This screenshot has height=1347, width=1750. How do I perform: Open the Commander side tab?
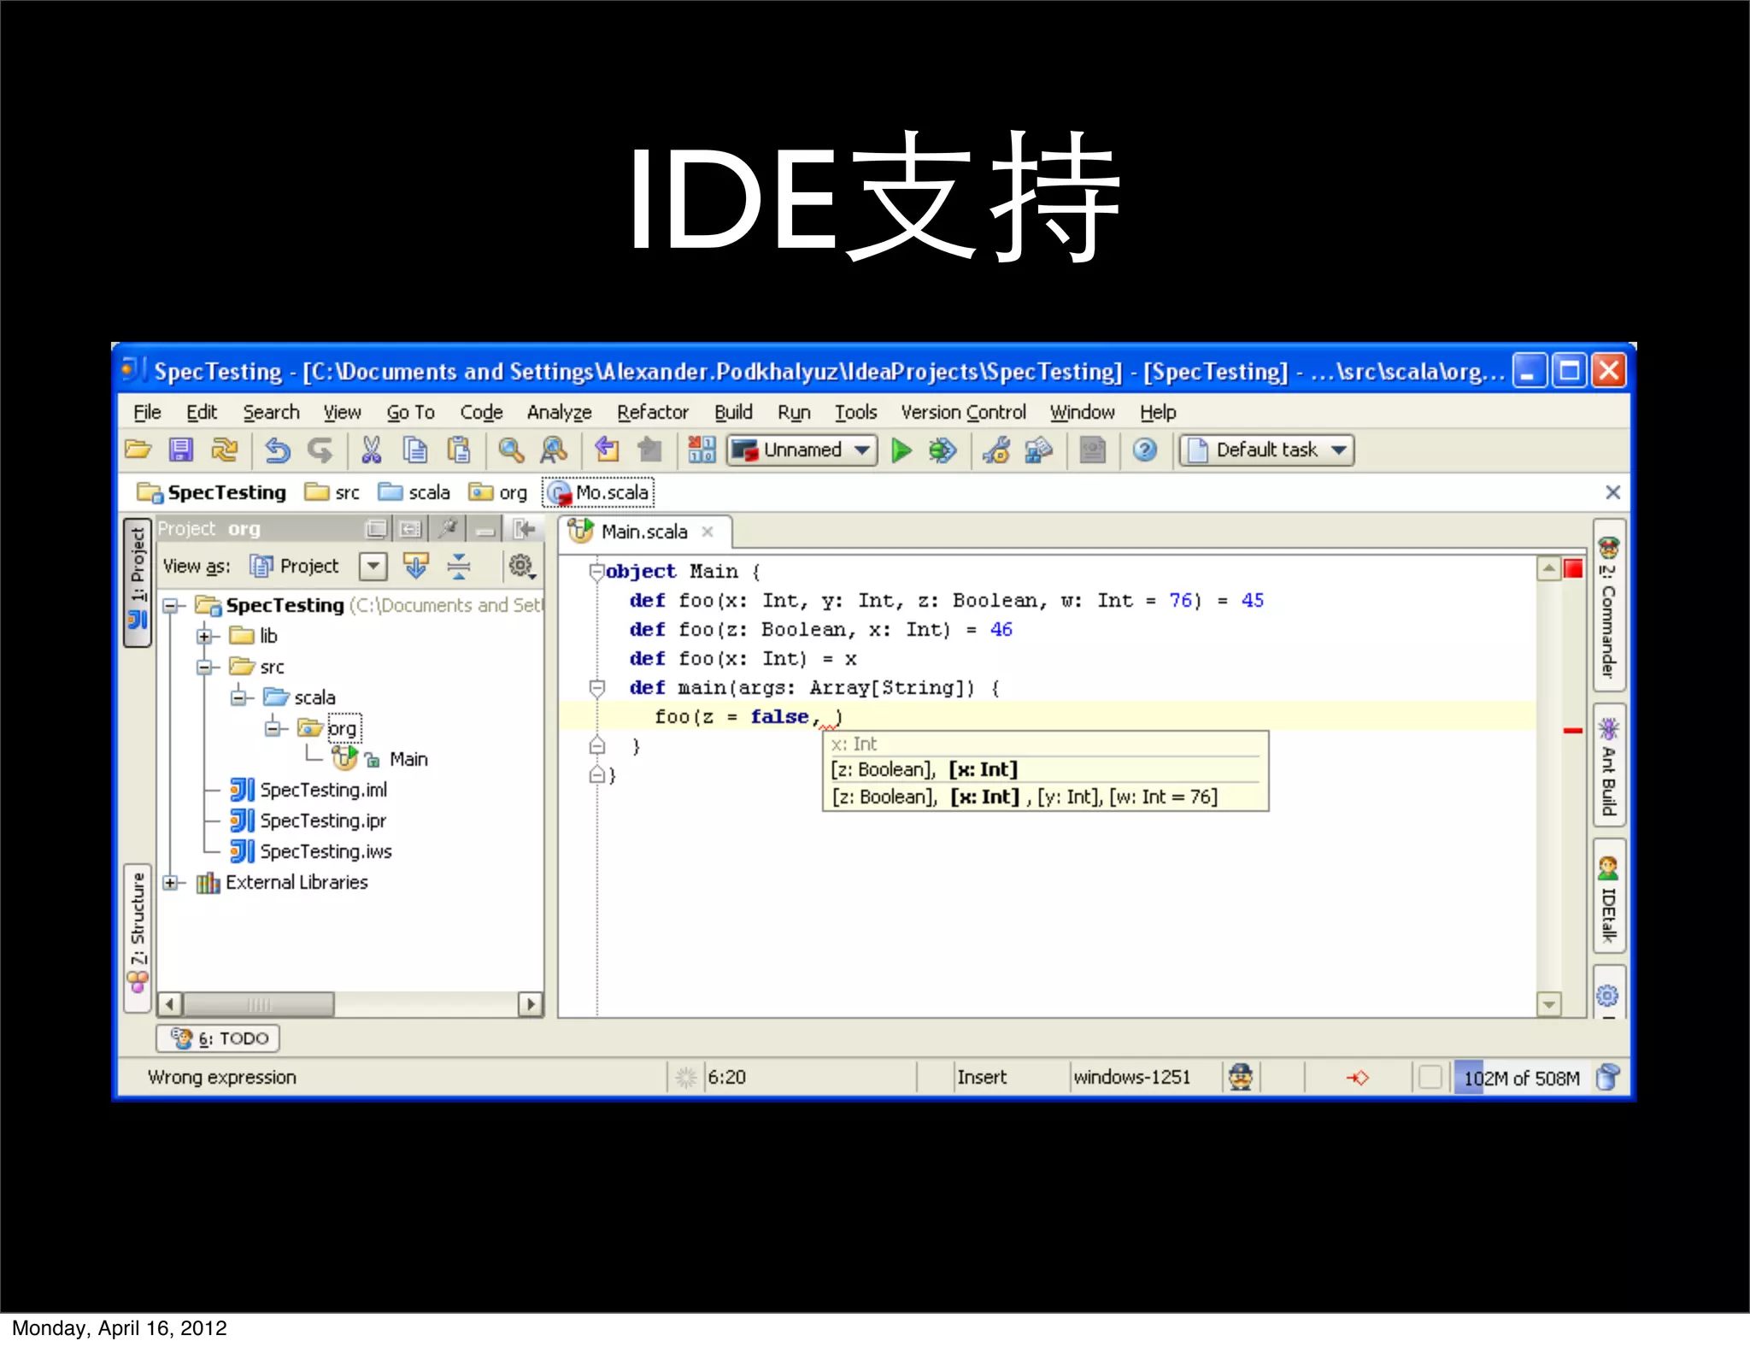click(x=1609, y=606)
